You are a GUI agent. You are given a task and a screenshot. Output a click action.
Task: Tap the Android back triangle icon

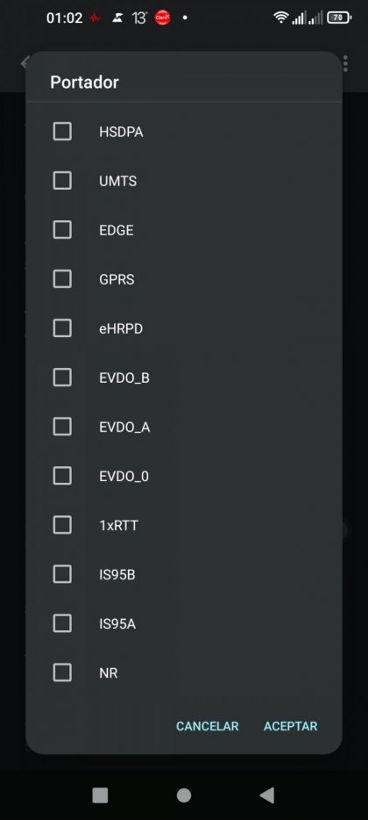(267, 795)
